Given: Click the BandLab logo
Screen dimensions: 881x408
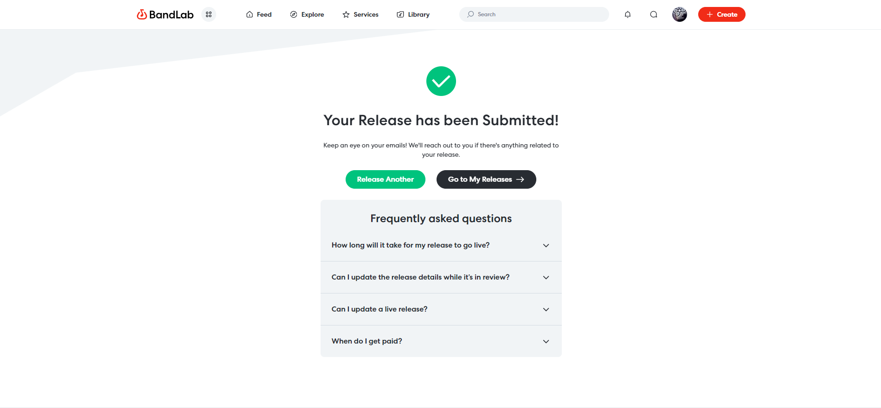Looking at the screenshot, I should click(165, 14).
